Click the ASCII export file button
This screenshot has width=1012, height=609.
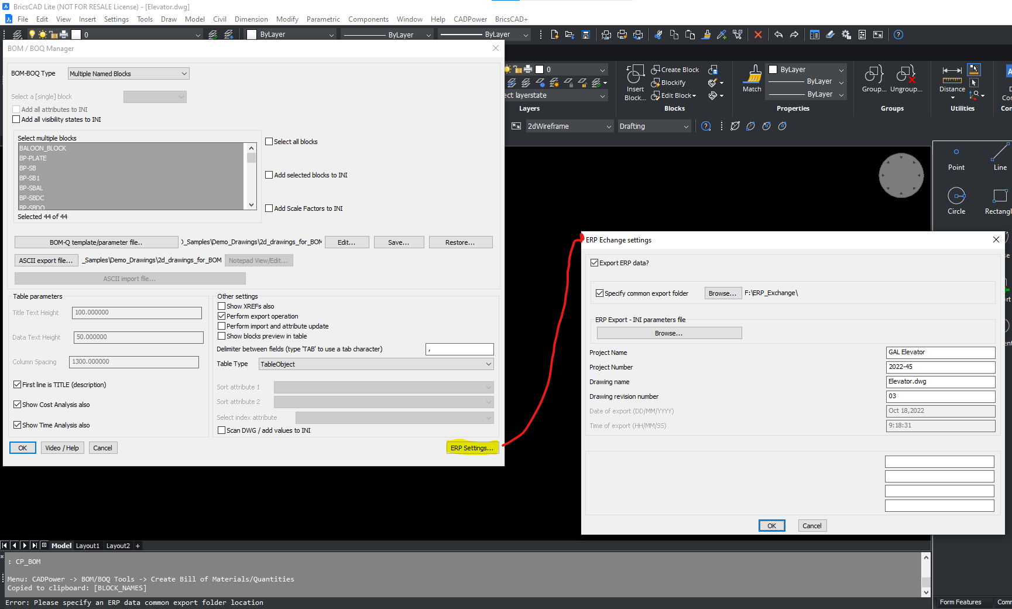point(46,261)
